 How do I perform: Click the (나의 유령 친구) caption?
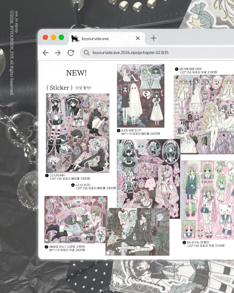click(131, 130)
